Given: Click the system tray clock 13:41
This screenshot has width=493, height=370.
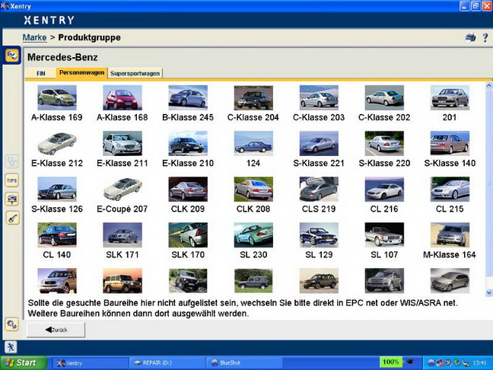Looking at the screenshot, I should pos(479,362).
